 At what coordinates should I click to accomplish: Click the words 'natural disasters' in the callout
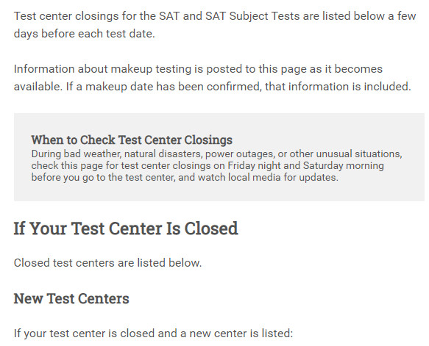163,154
